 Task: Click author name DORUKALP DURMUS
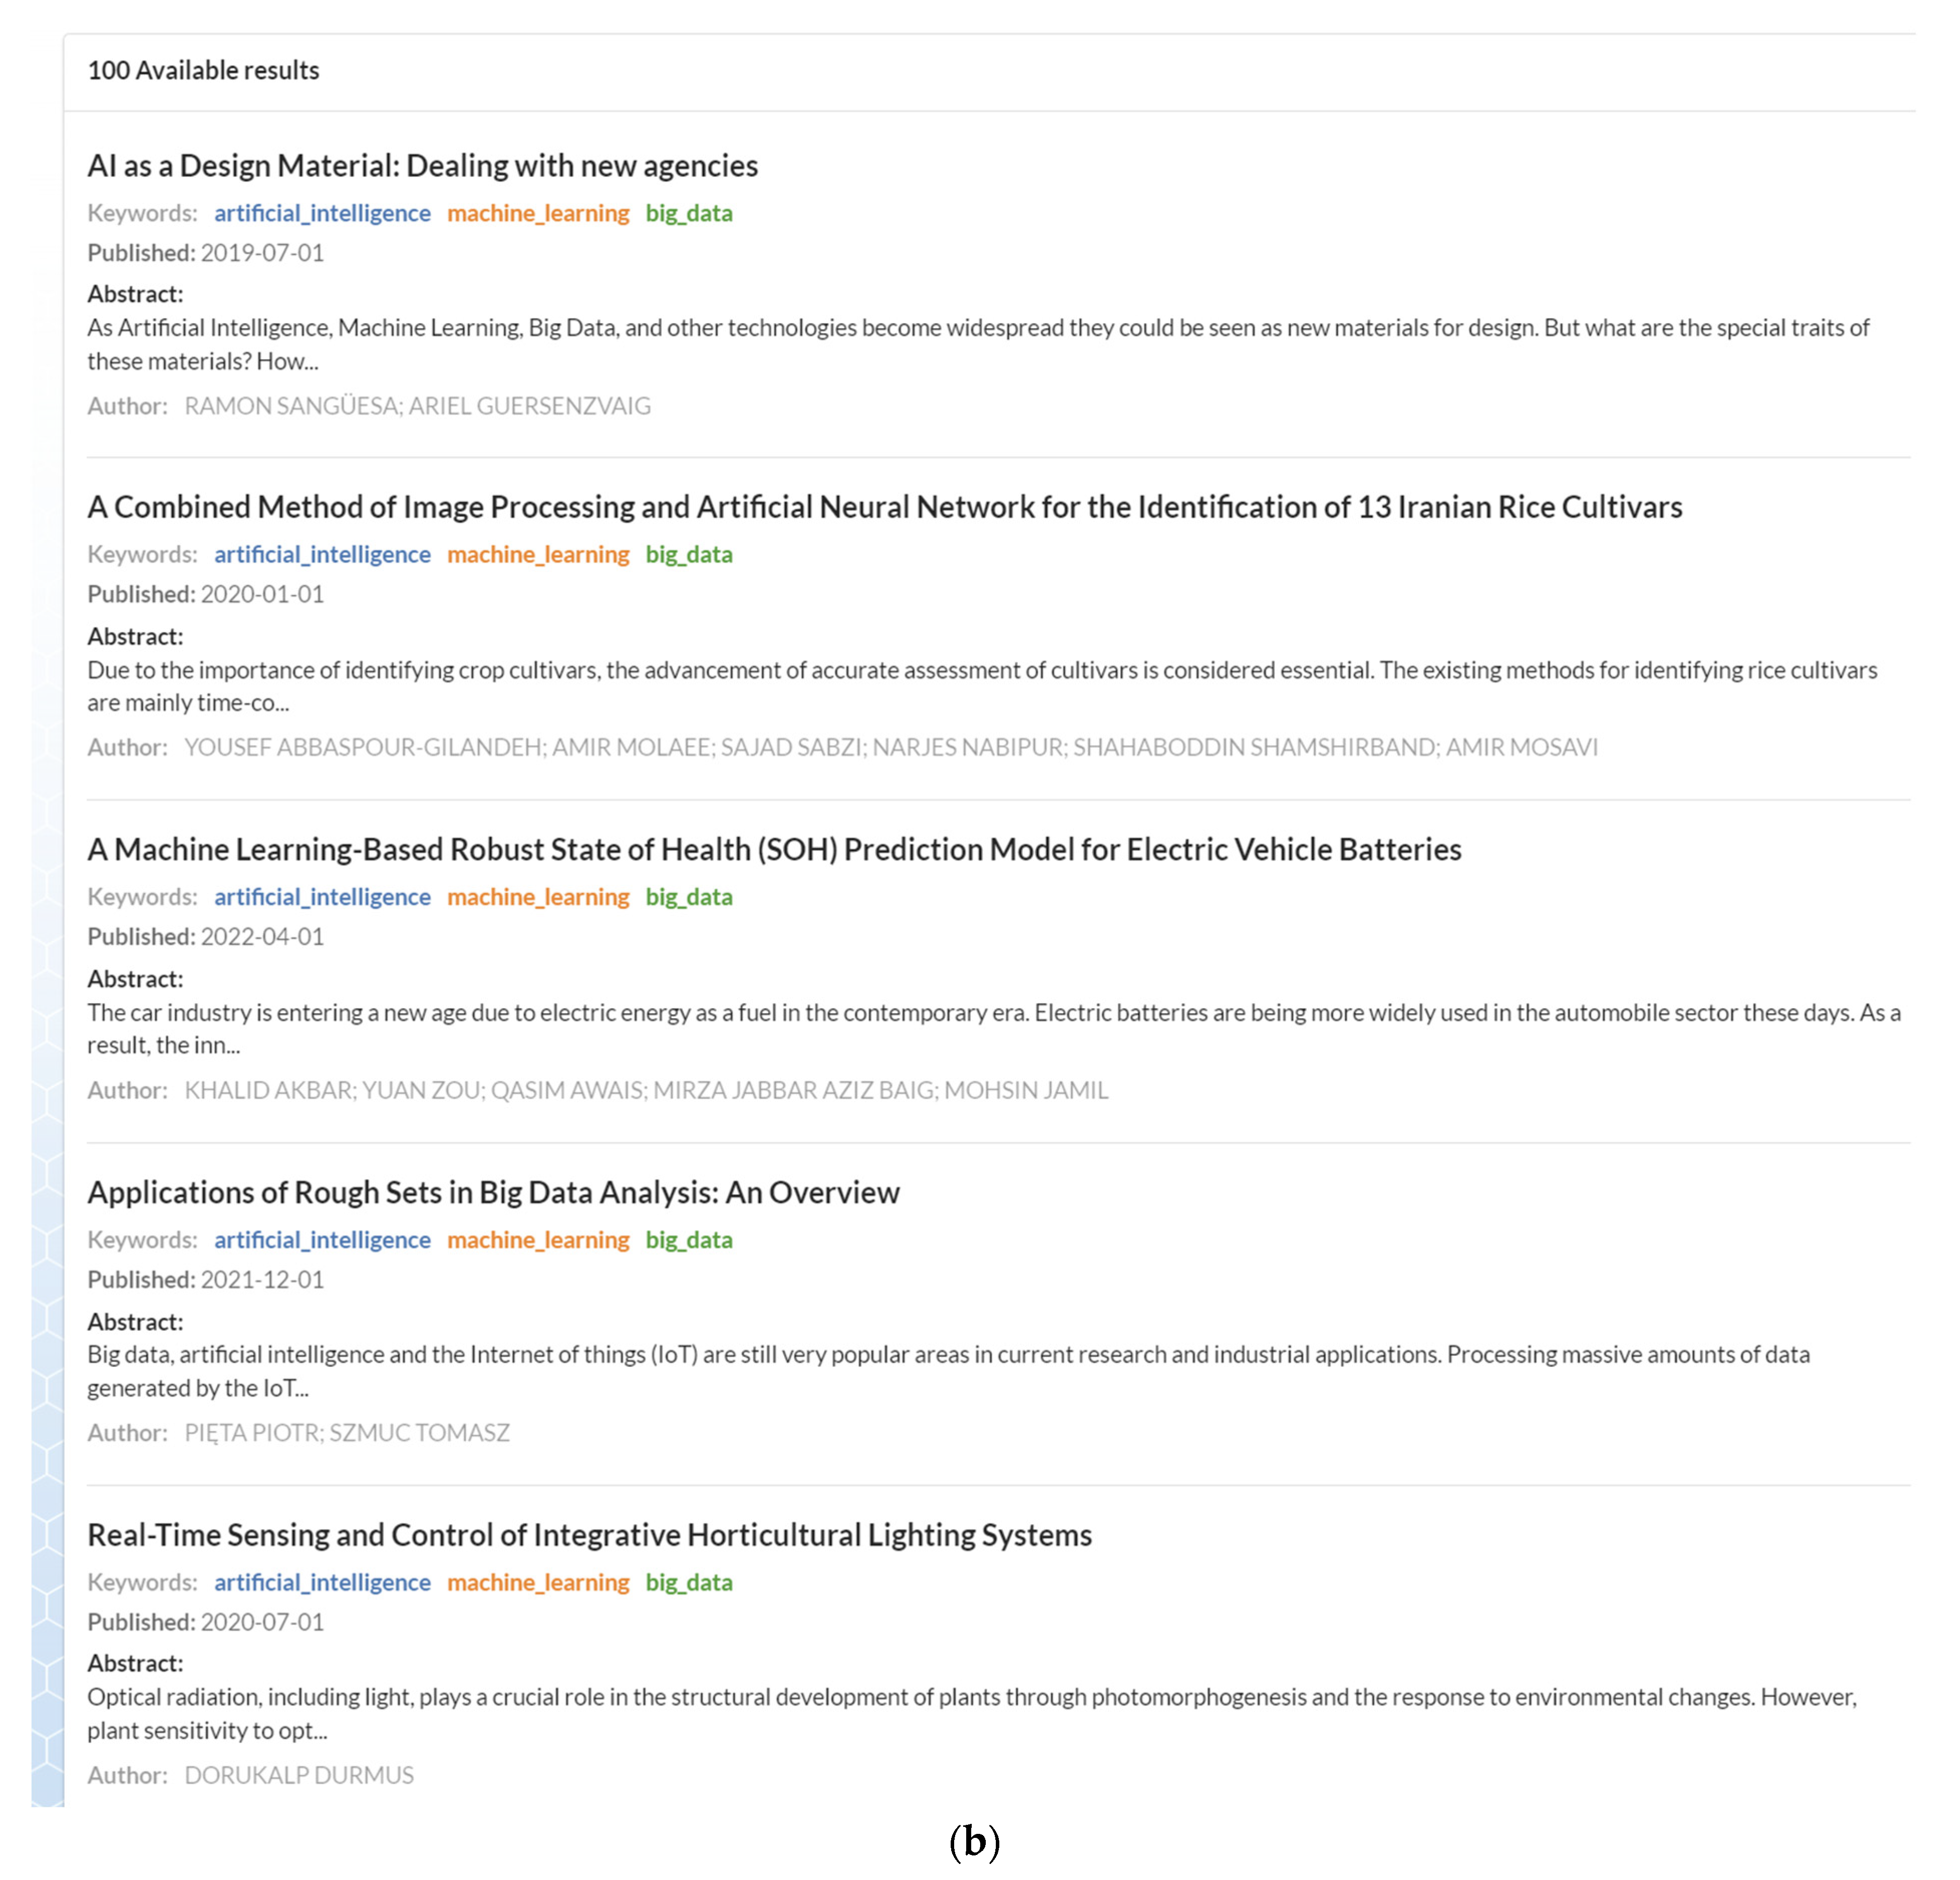click(299, 1776)
